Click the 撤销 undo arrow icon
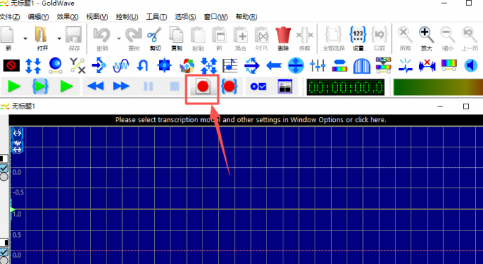Screen dimensions: 483x264 tap(102, 35)
